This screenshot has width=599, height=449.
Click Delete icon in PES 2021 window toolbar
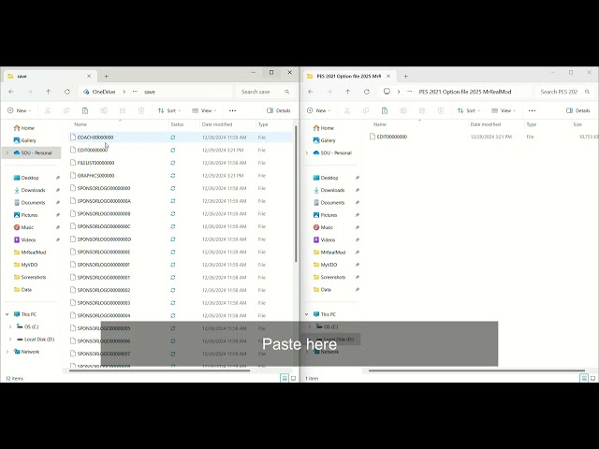coord(441,110)
